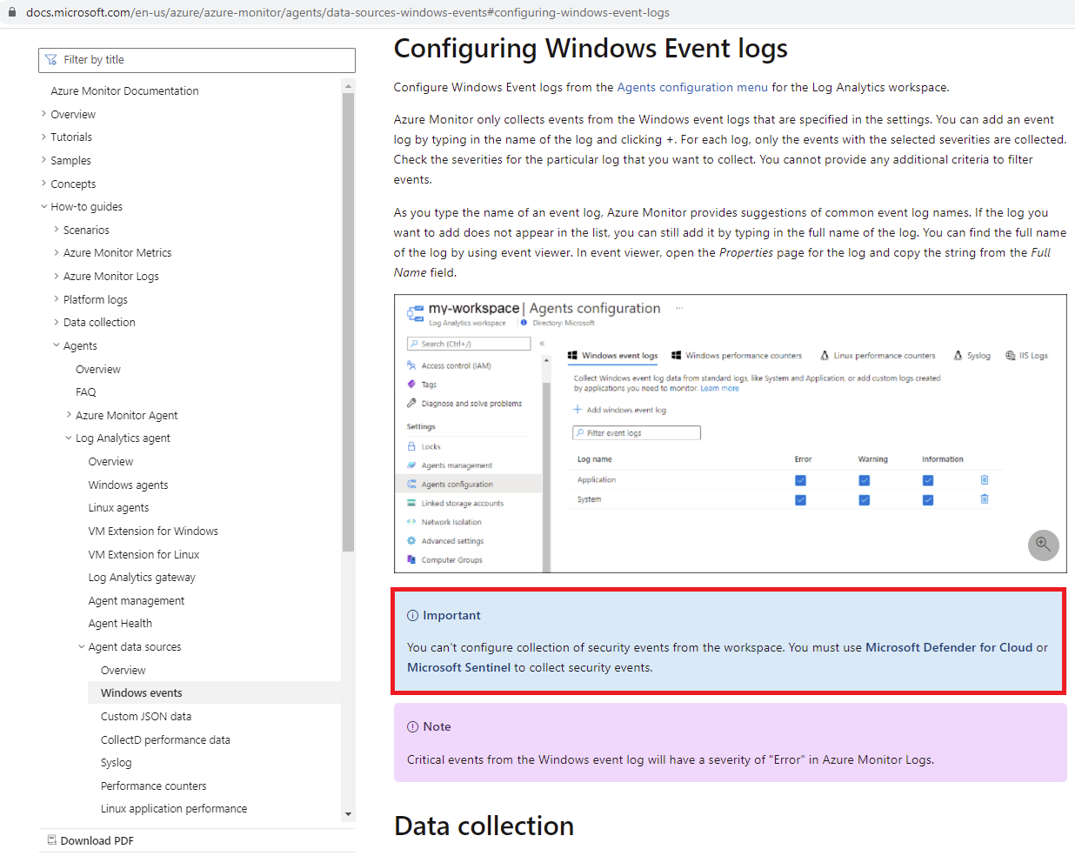
Task: Toggle the Application Information checkbox
Action: click(x=928, y=480)
